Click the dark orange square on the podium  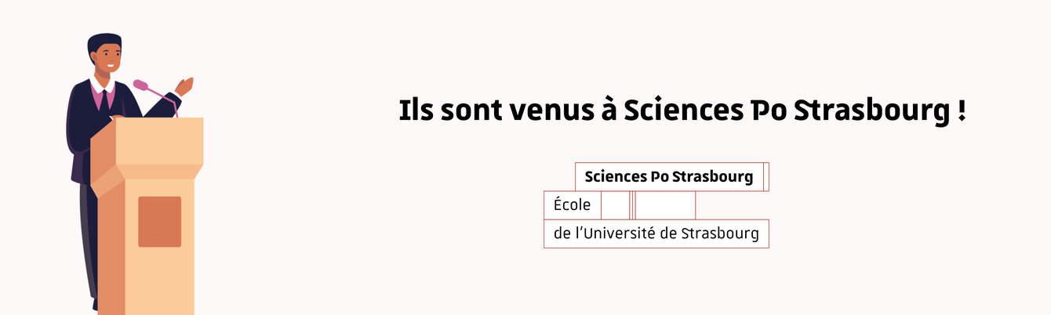pyautogui.click(x=159, y=222)
